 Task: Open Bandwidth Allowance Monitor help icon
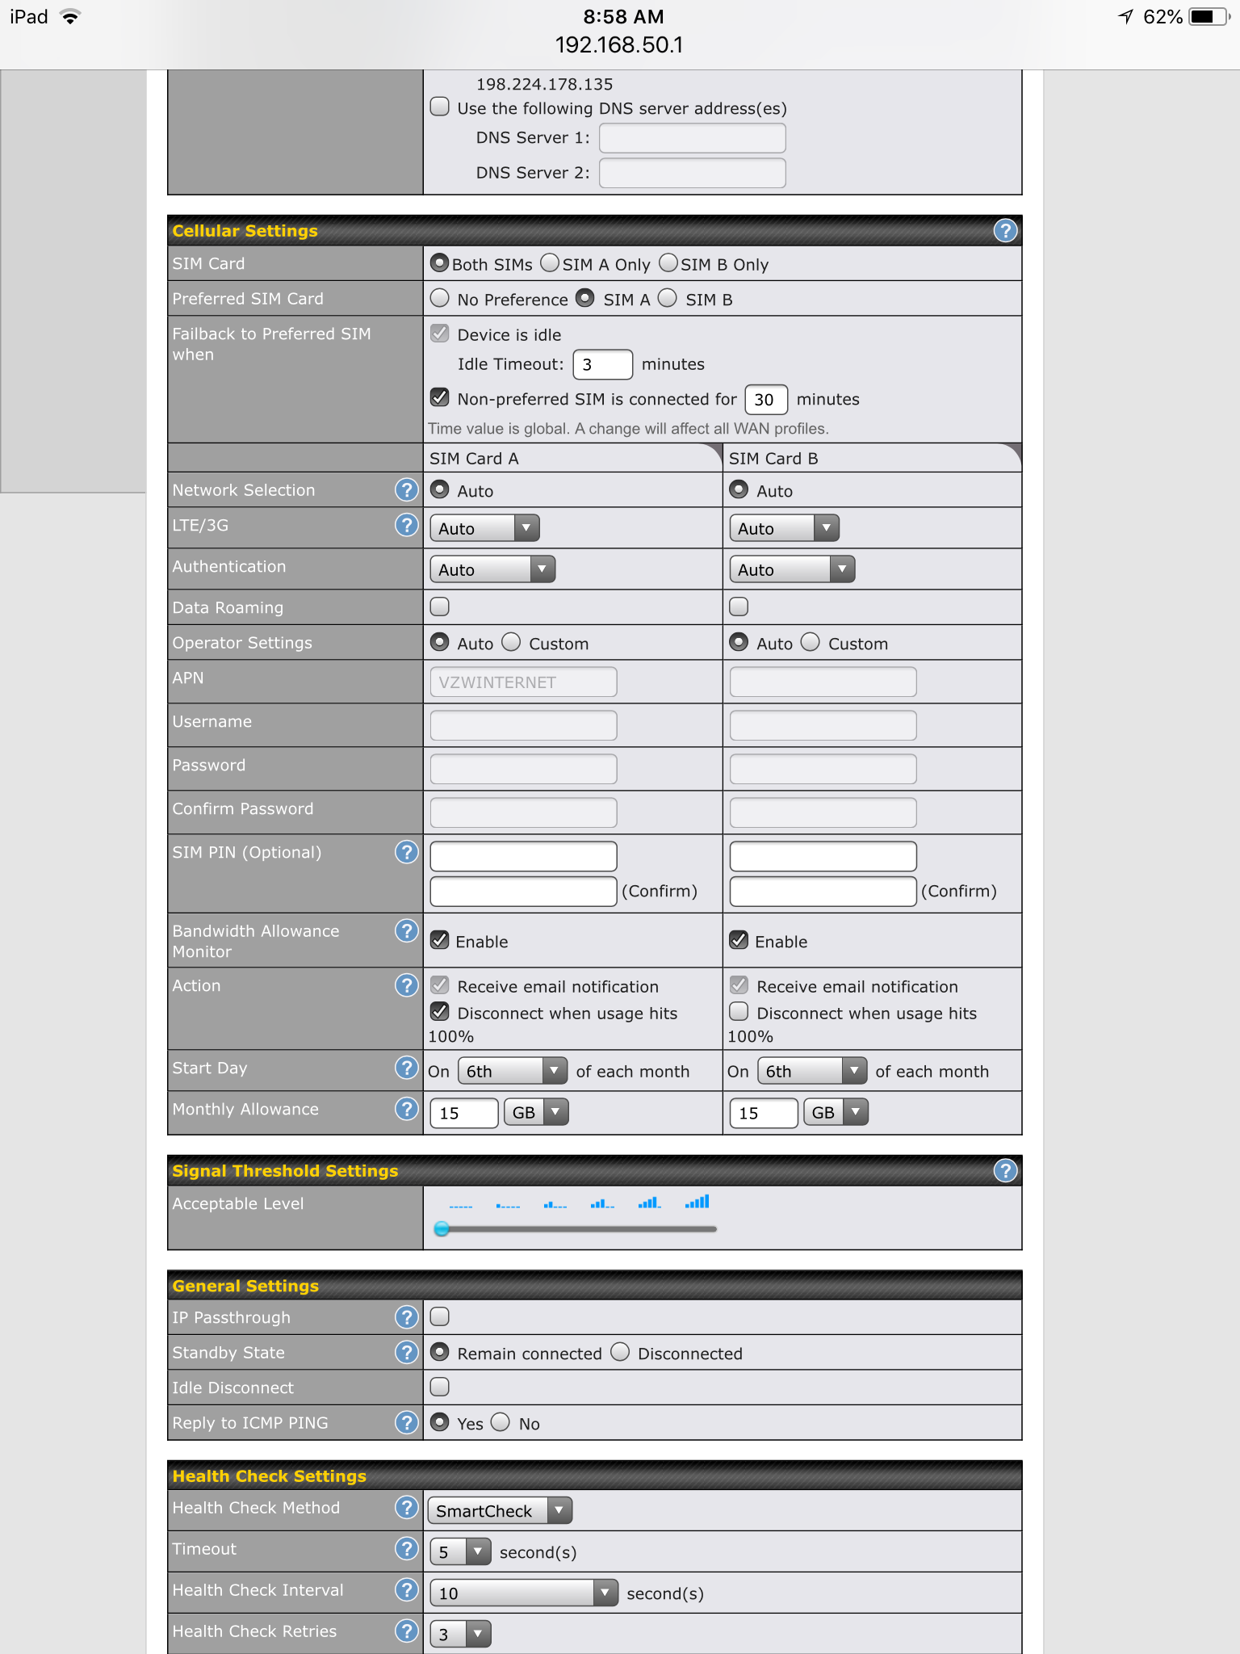(406, 931)
